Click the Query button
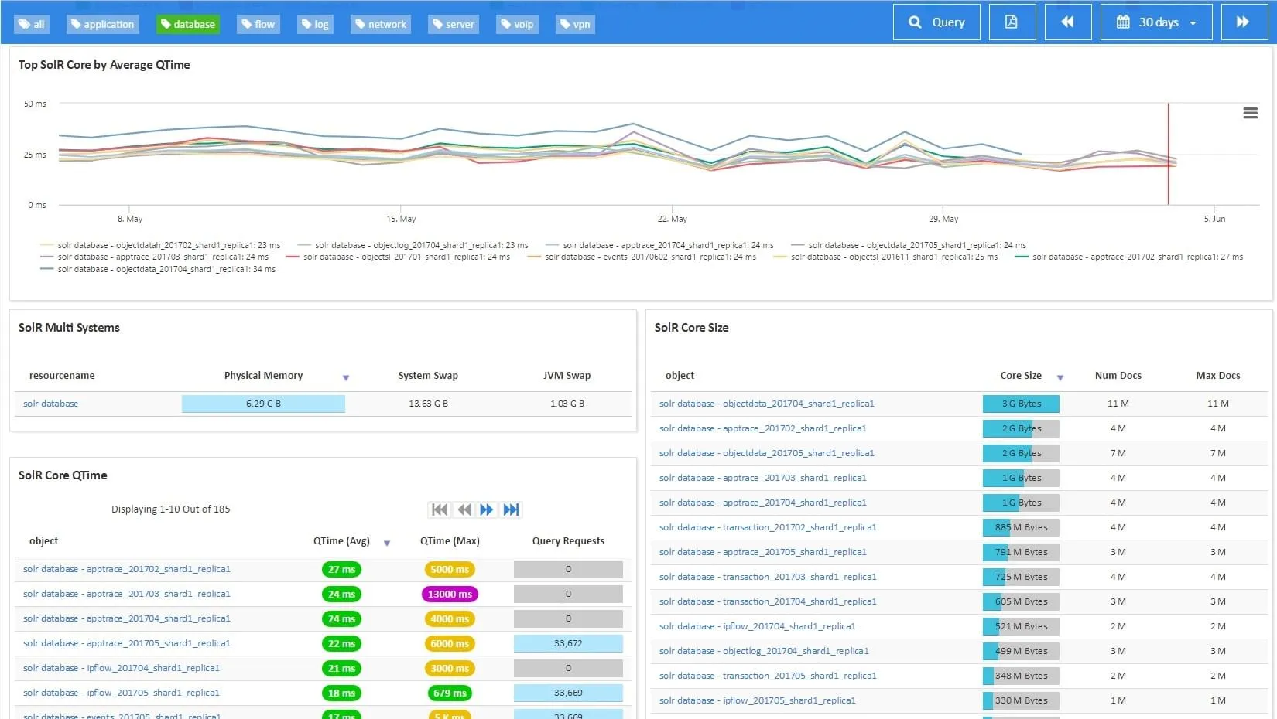Viewport: 1277px width, 719px height. [936, 22]
